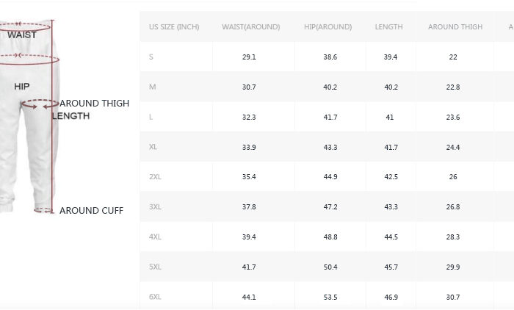Select the AROUND THIGH column header
514x310 pixels.
(455, 27)
